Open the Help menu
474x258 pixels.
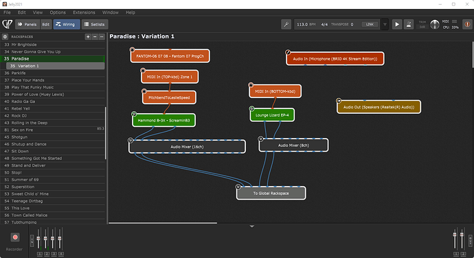[x=131, y=12]
